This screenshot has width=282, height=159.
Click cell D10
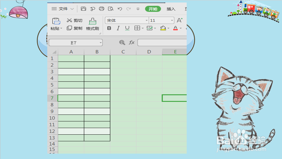149,118
